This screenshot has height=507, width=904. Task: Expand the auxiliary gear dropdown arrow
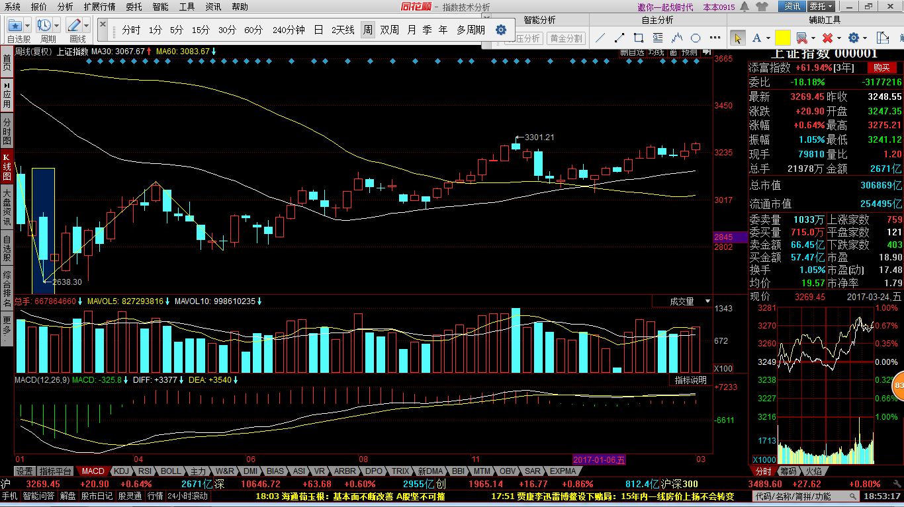tap(866, 38)
